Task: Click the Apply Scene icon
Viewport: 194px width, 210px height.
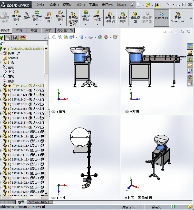Action: click(106, 37)
